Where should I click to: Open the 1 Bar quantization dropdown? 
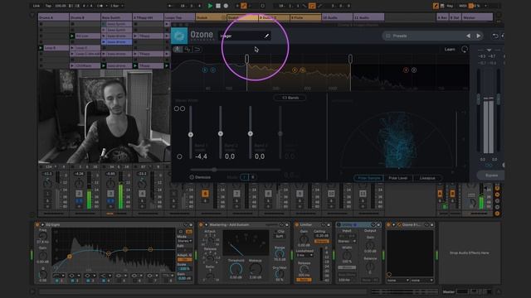(117, 6)
